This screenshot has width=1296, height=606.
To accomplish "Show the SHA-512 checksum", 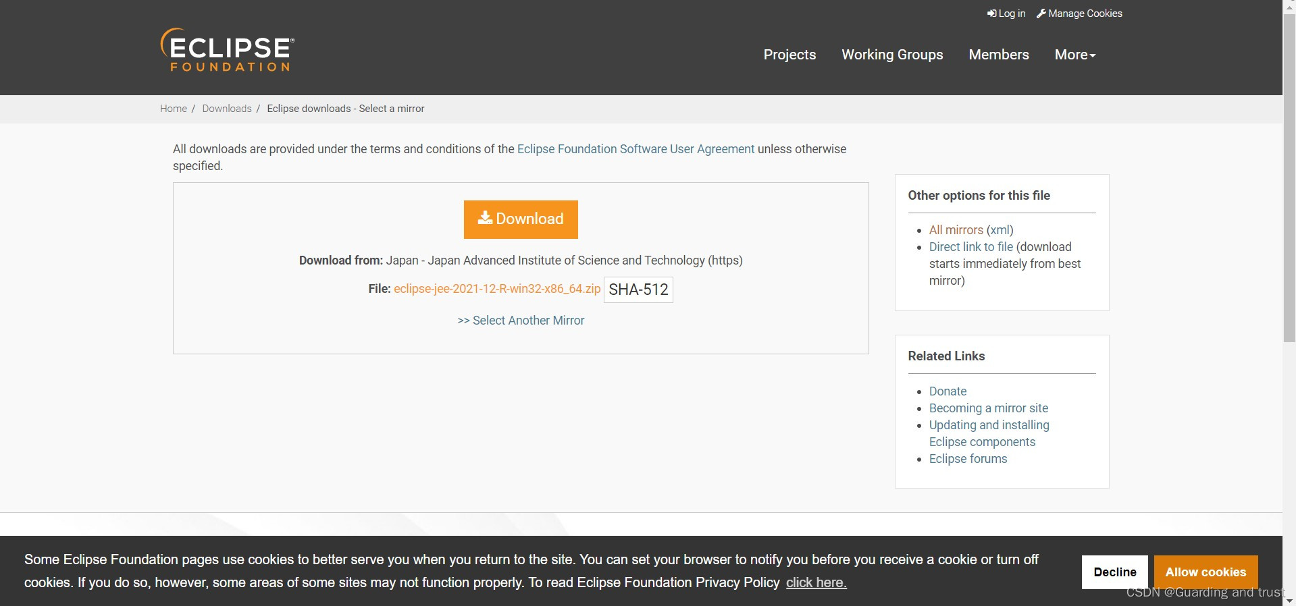I will pos(638,290).
